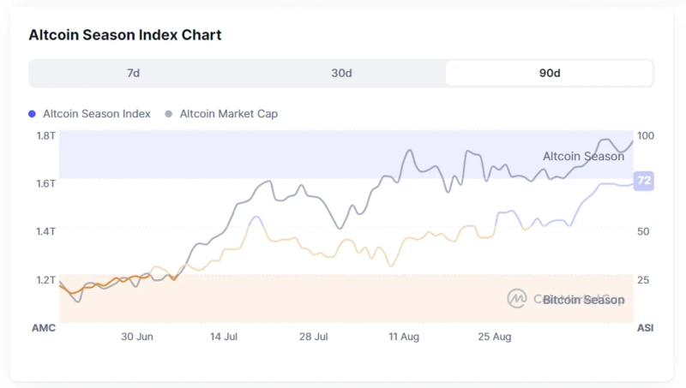The width and height of the screenshot is (686, 388).
Task: Switch to the 7d tab
Action: point(133,73)
